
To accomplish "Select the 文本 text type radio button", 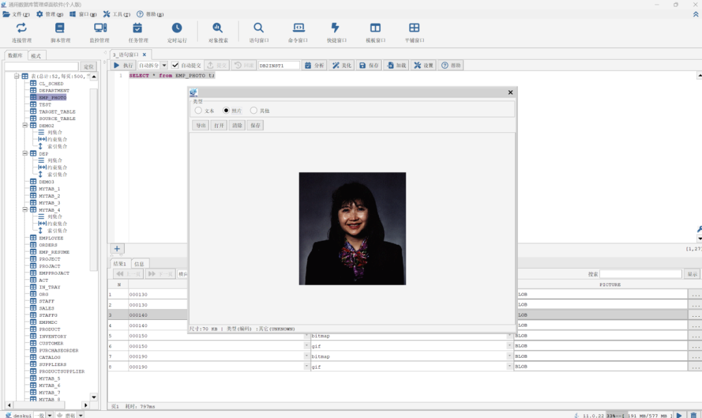I will [x=198, y=110].
